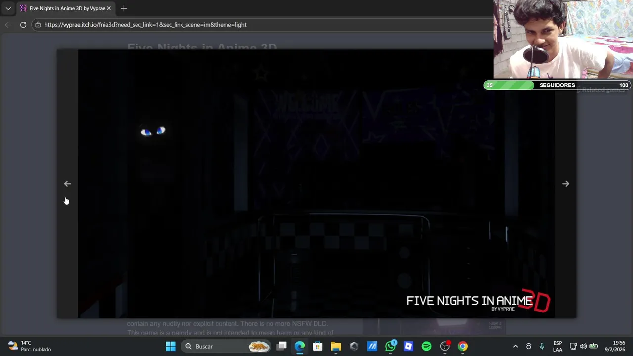Close the Five Nights in Anime 3D tab

(109, 8)
